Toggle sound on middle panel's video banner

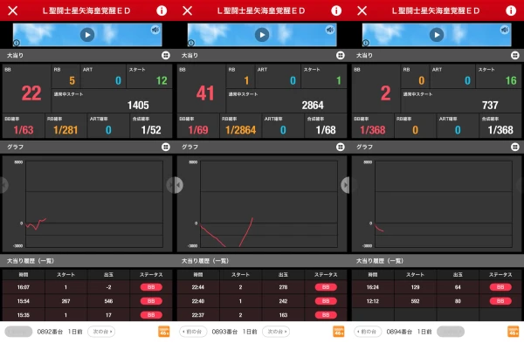[x=330, y=30]
